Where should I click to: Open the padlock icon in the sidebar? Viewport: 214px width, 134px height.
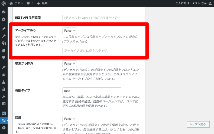[4, 89]
